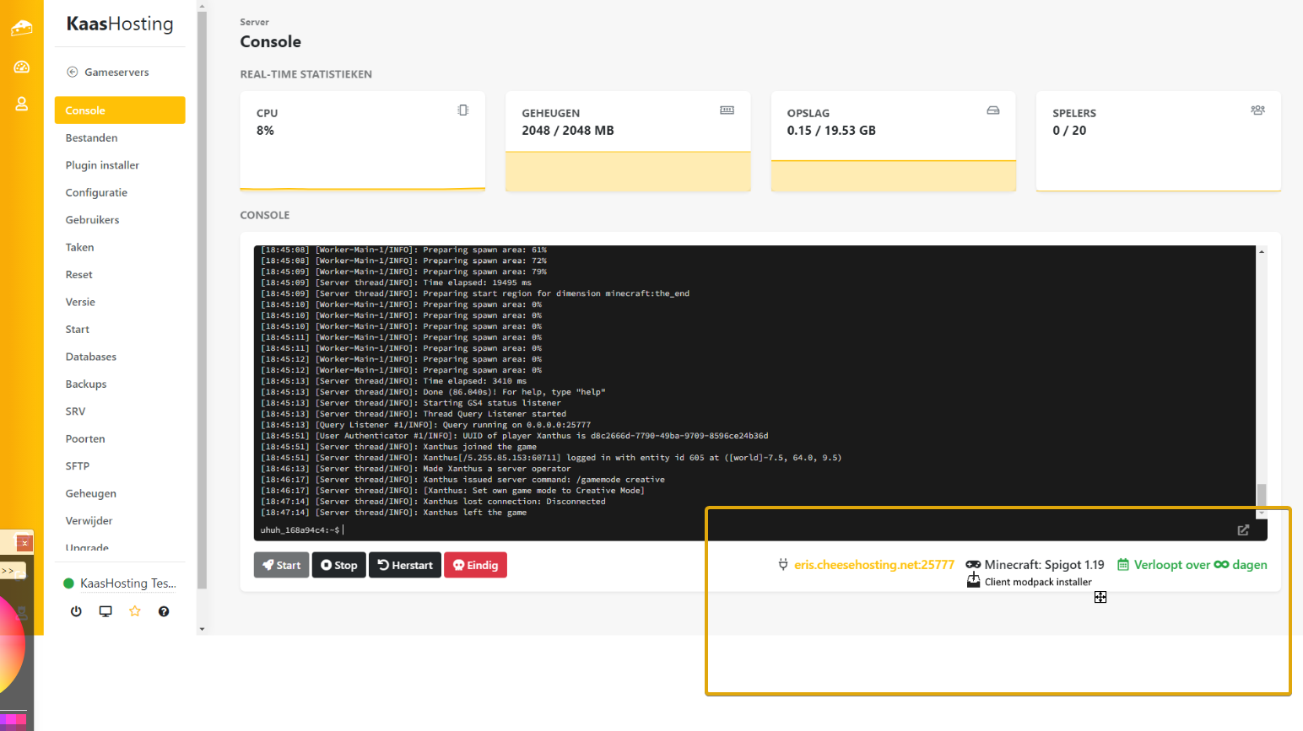This screenshot has height=731, width=1303.
Task: Click the Start server button below console
Action: coord(282,565)
